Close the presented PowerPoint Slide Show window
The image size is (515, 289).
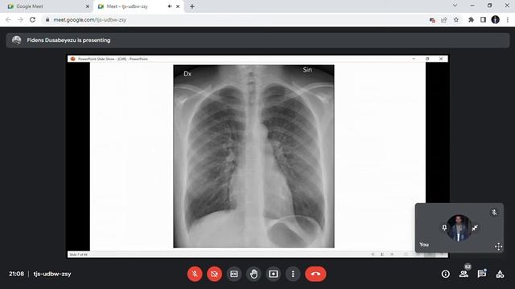[x=441, y=59]
